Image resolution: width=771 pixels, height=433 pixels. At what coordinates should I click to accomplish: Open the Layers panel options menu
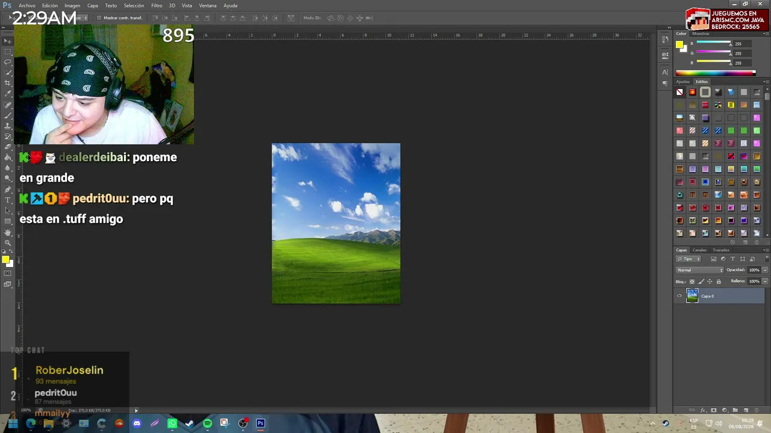[766, 250]
